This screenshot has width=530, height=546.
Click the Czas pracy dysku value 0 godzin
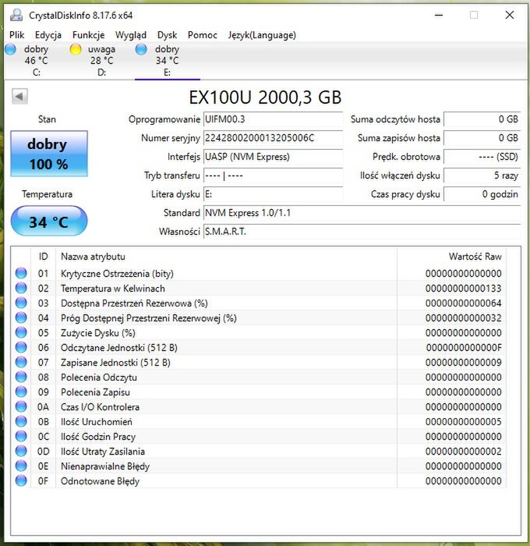click(482, 194)
